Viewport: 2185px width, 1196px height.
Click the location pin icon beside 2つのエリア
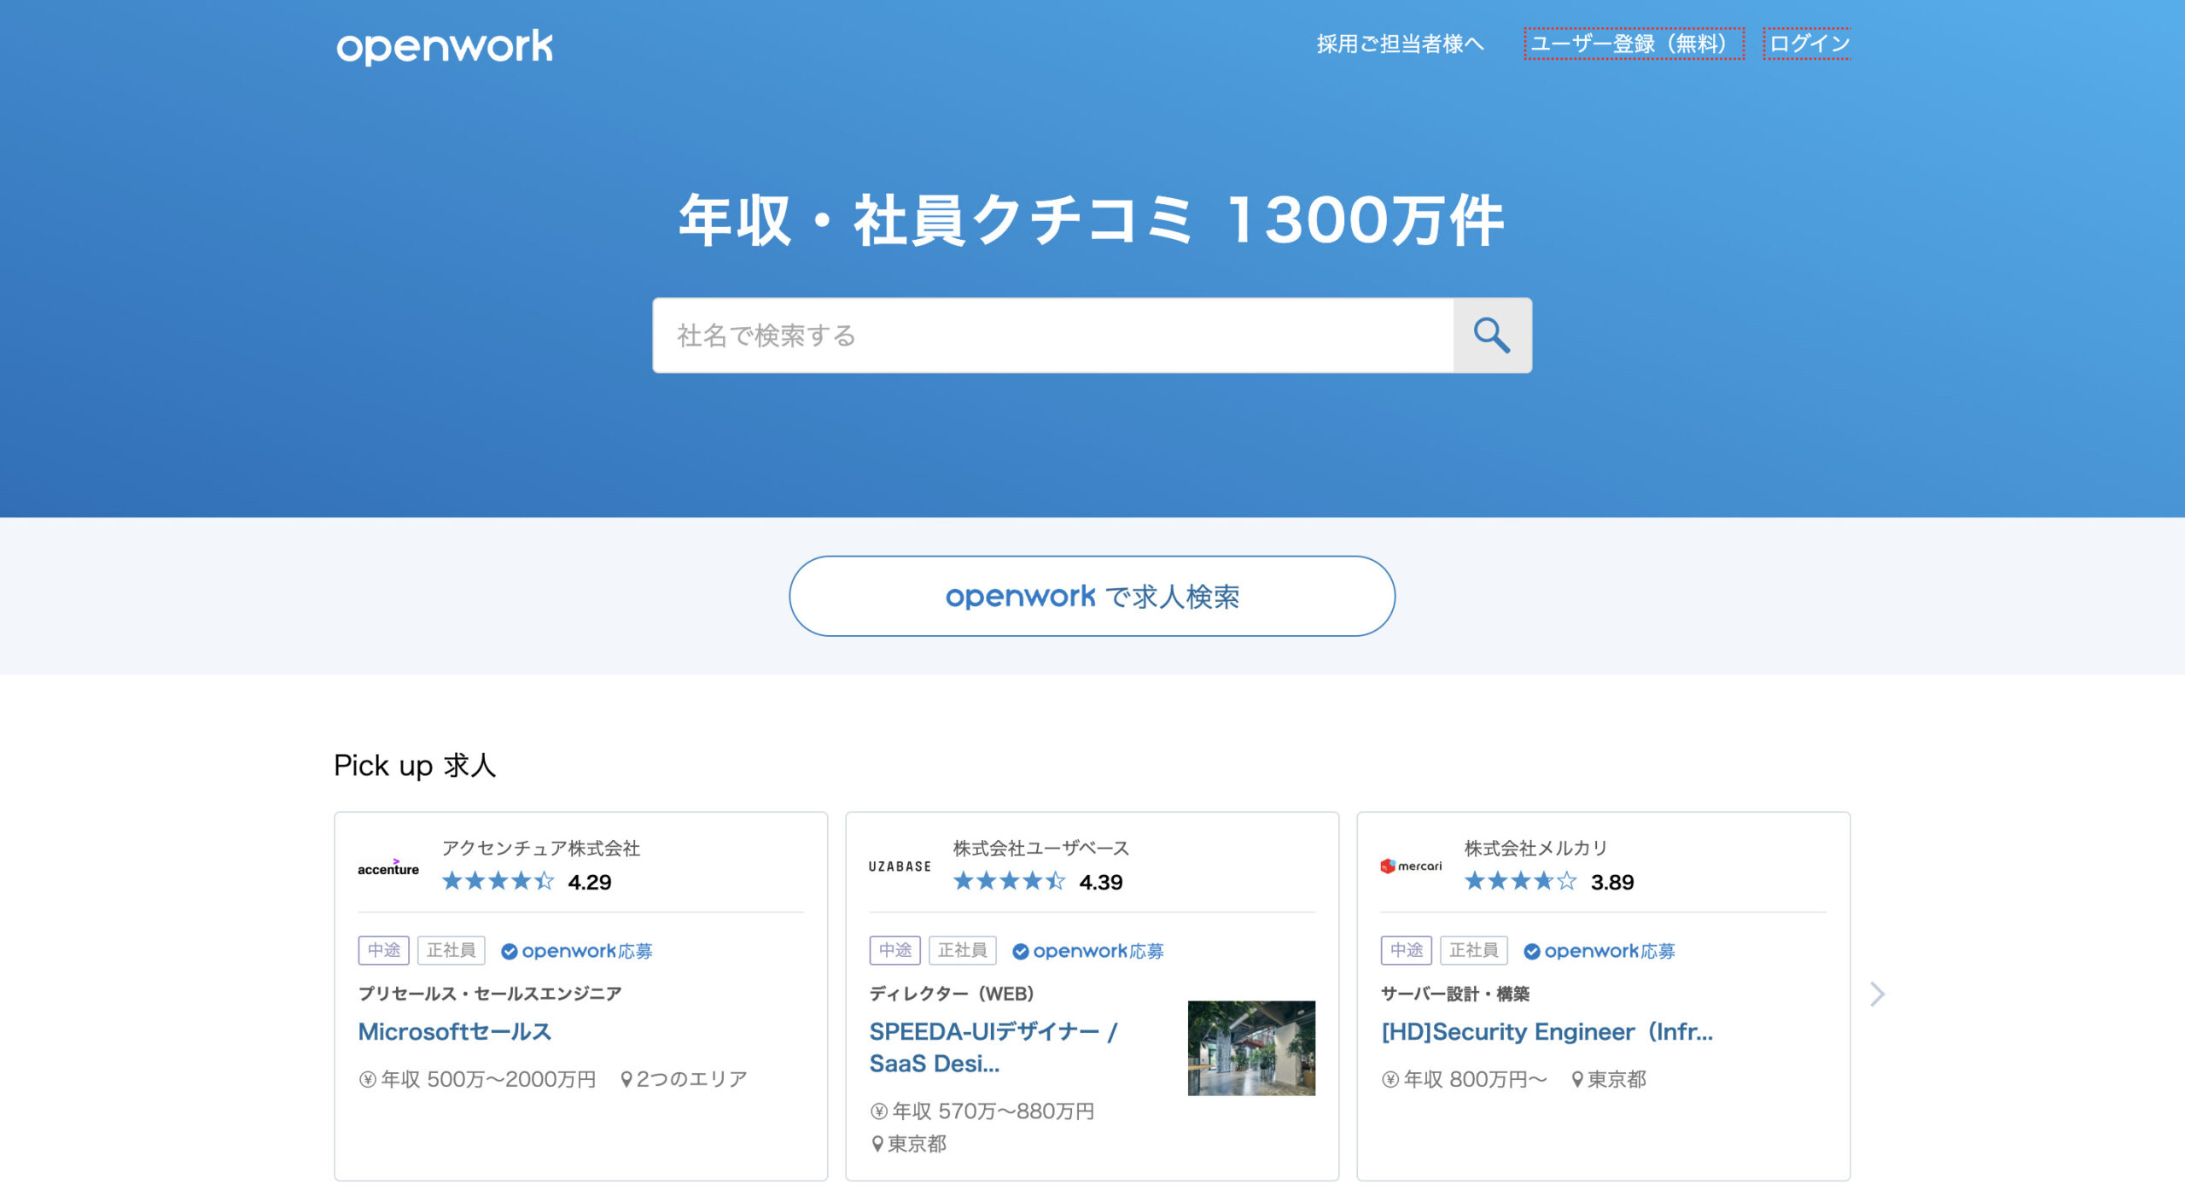(626, 1080)
